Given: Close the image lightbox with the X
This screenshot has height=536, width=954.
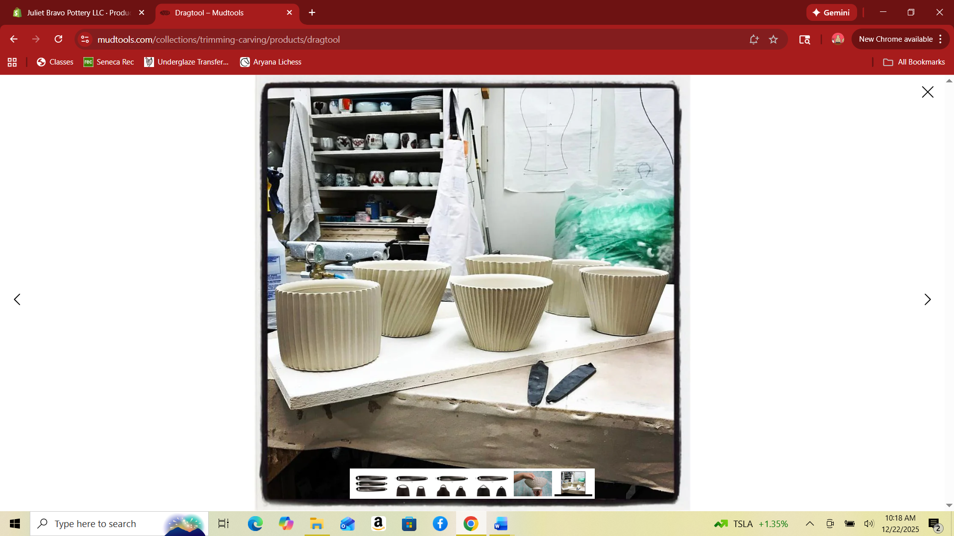Looking at the screenshot, I should point(927,92).
